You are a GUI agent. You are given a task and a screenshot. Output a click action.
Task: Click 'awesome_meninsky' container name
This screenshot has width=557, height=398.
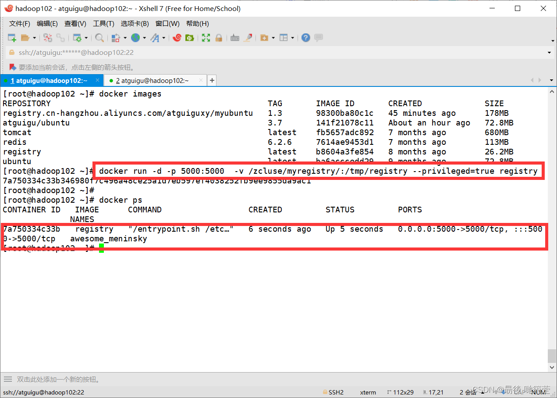coord(109,239)
